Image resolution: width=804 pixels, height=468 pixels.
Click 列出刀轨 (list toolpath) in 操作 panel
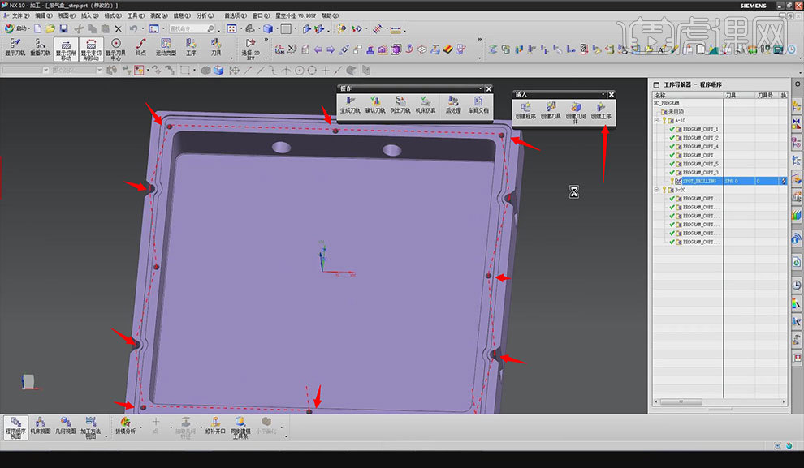[400, 105]
